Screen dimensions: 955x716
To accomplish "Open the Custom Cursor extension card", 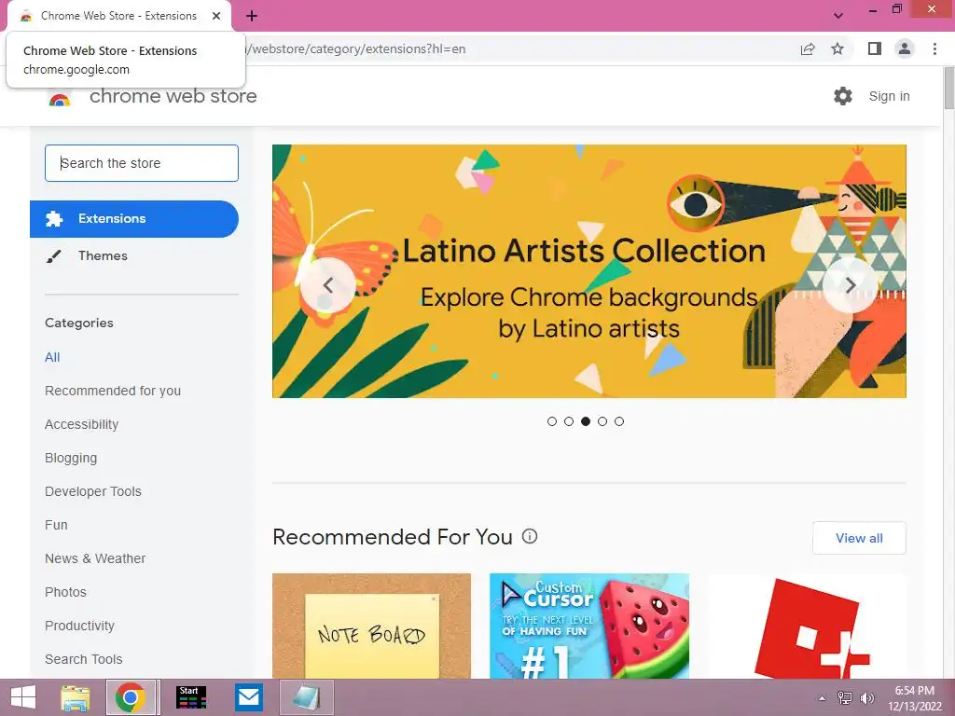I will 589,626.
